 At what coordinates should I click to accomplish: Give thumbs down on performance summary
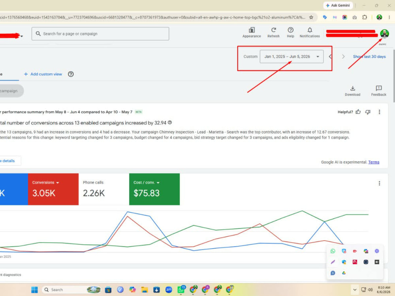point(368,112)
